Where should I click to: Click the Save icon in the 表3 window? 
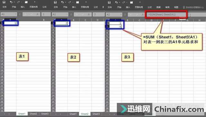click(x=109, y=2)
